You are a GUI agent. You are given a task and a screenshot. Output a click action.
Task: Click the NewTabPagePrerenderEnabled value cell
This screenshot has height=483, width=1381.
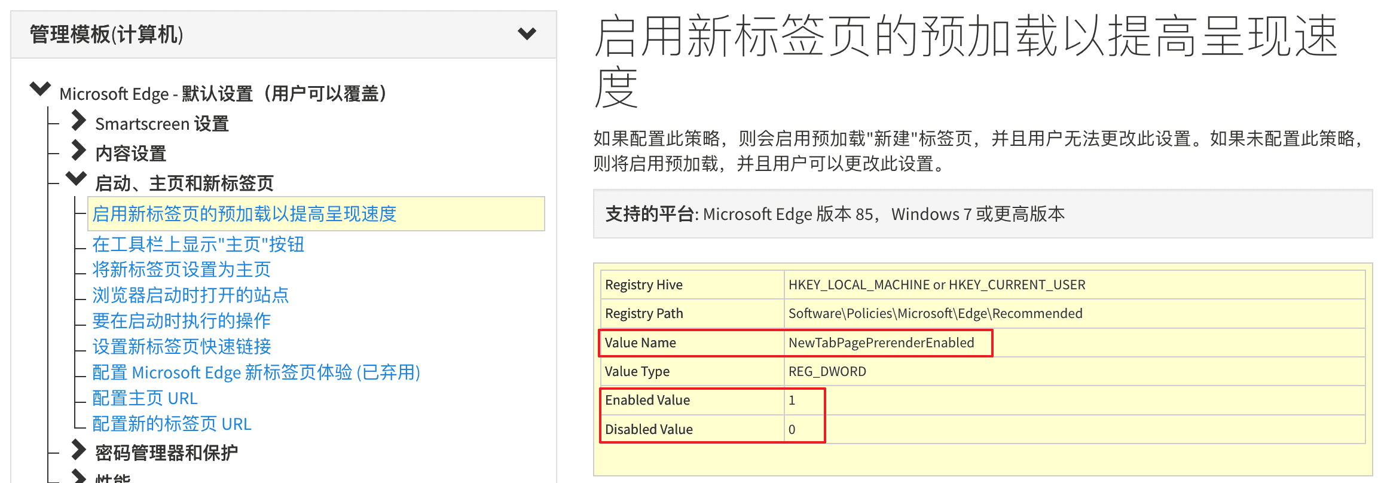click(x=1075, y=343)
